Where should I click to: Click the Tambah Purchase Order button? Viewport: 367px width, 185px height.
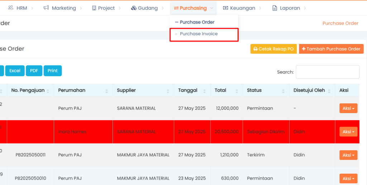tap(331, 49)
